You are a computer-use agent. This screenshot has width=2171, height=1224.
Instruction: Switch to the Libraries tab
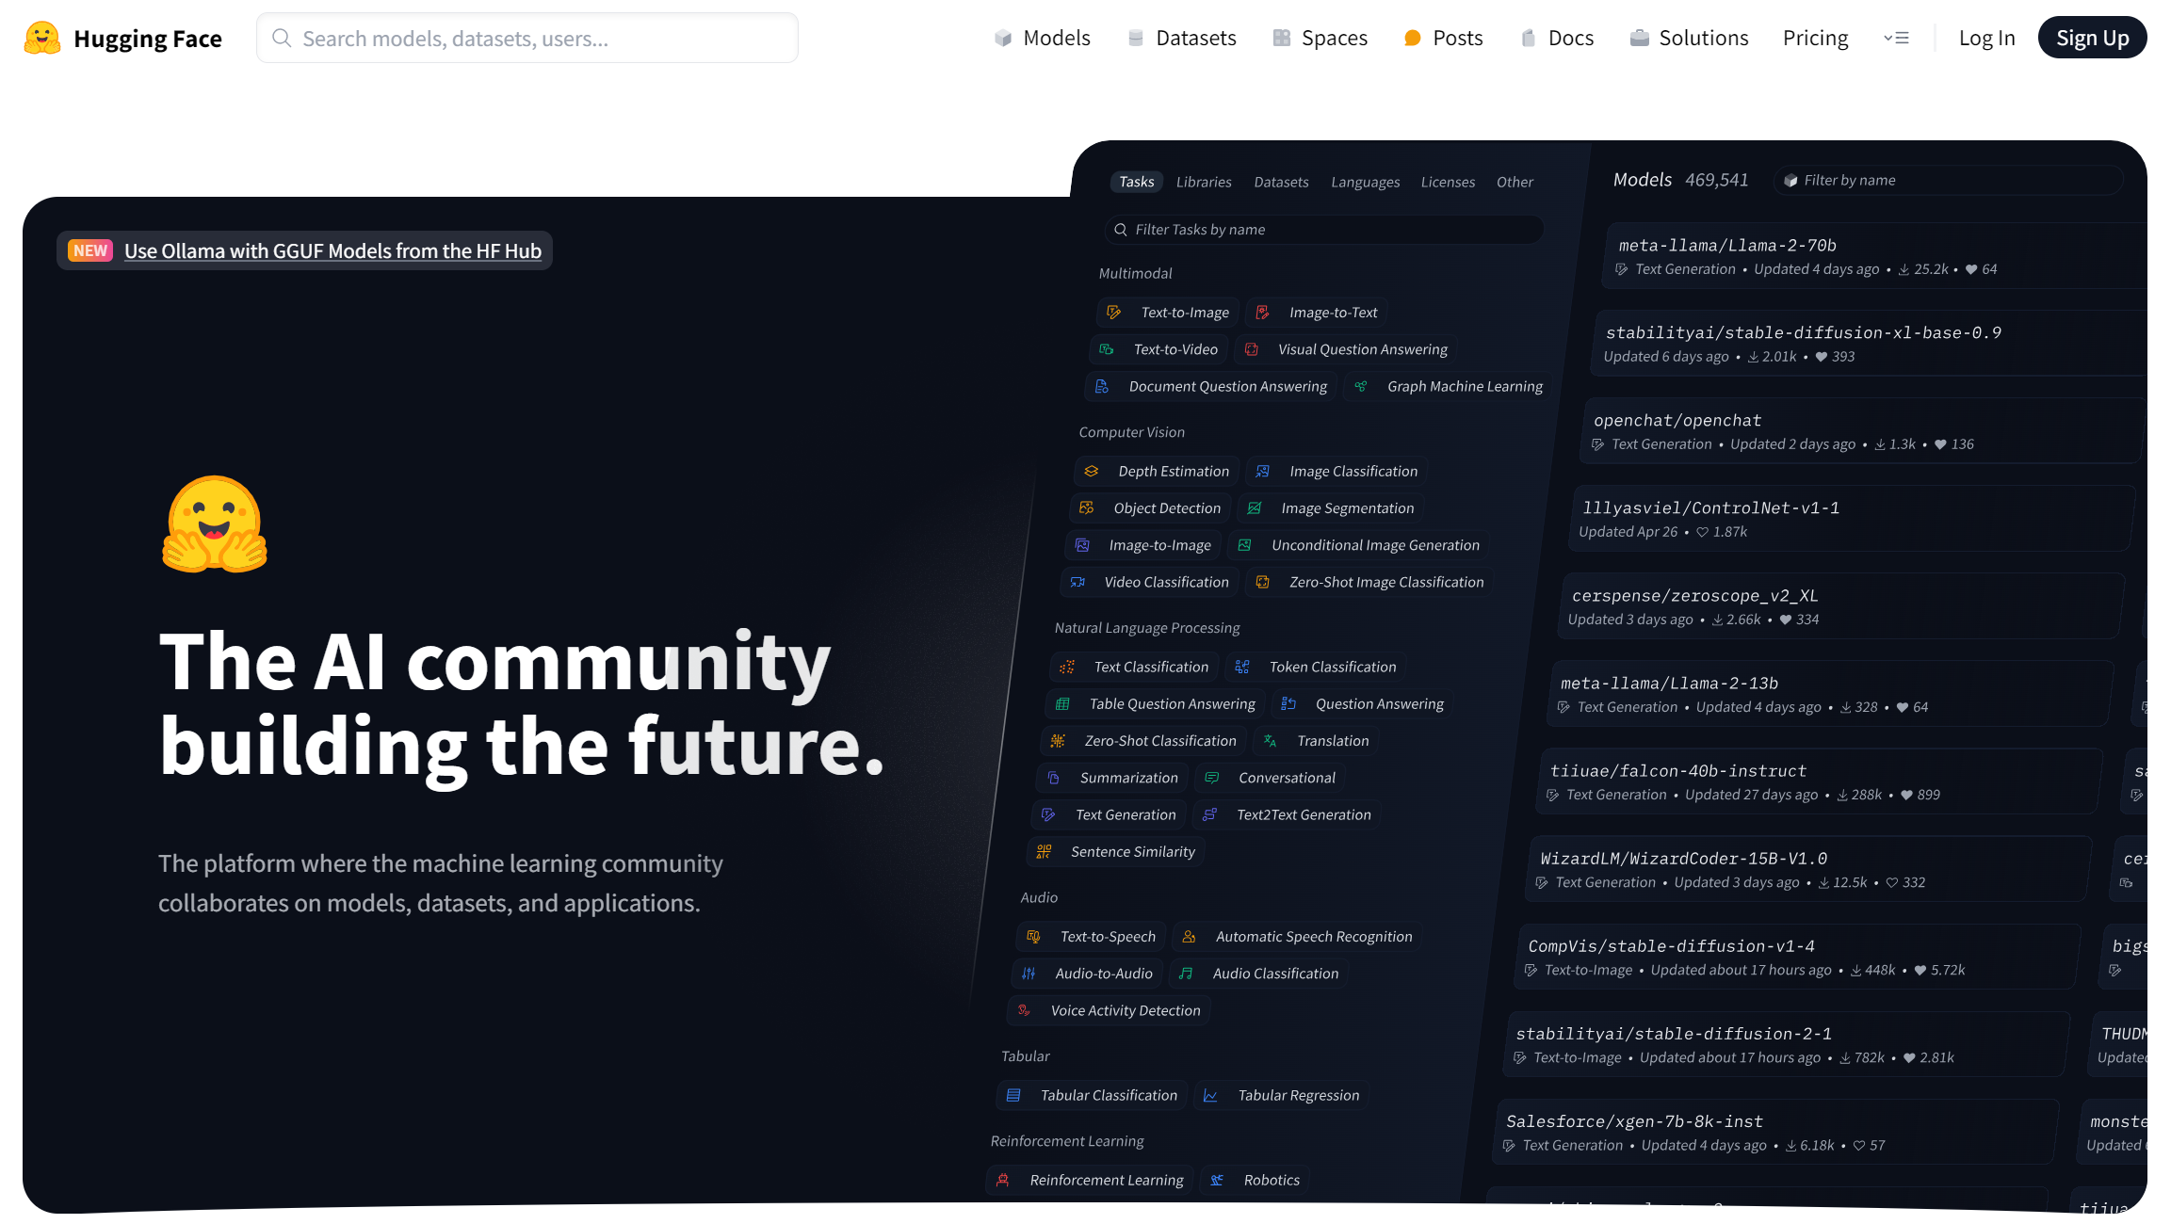click(x=1204, y=182)
